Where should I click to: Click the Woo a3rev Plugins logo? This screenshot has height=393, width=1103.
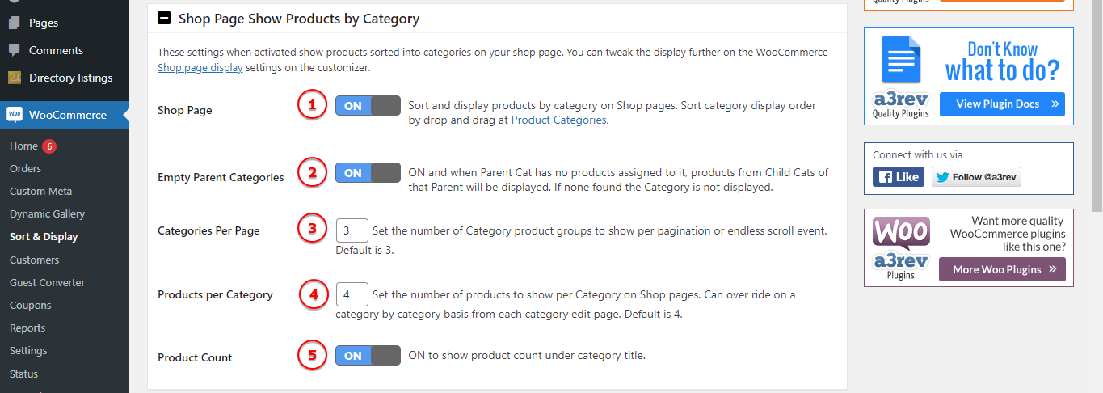[901, 248]
